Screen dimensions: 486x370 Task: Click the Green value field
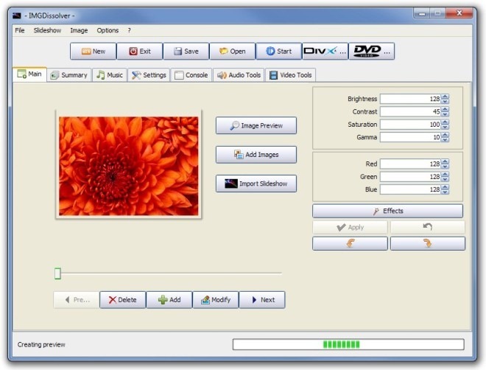(411, 176)
